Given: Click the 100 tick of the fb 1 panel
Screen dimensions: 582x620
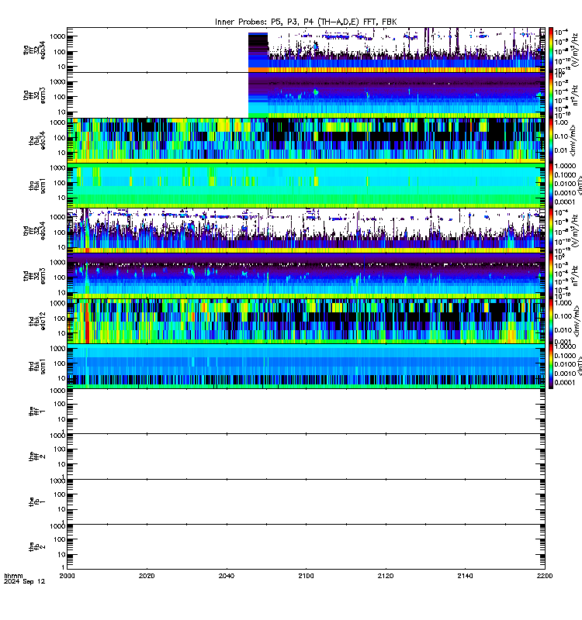Looking at the screenshot, I should point(60,494).
